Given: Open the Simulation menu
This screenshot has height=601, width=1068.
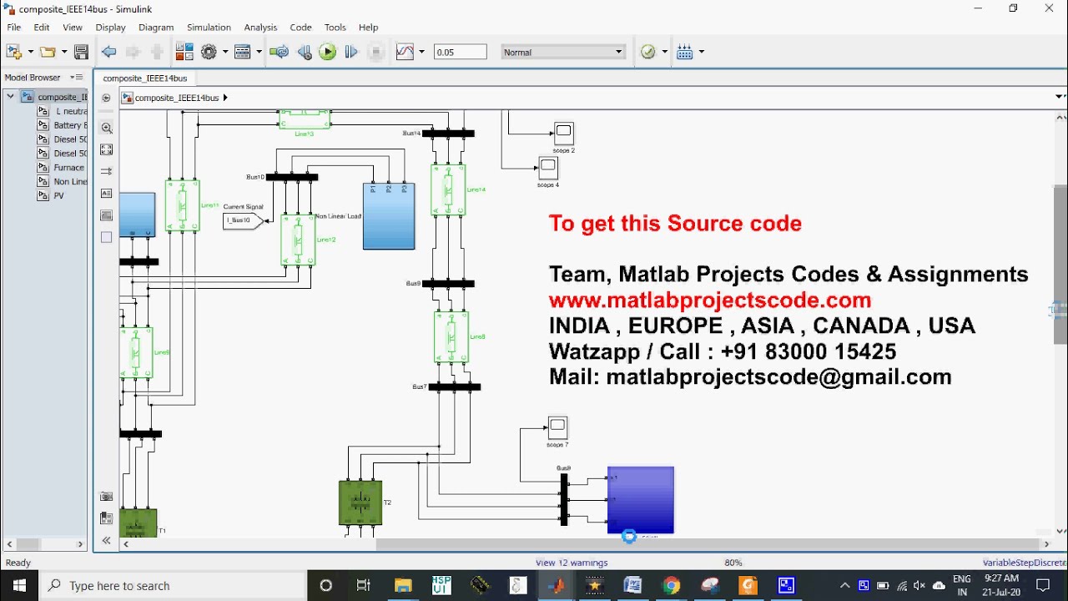Looking at the screenshot, I should (x=209, y=28).
